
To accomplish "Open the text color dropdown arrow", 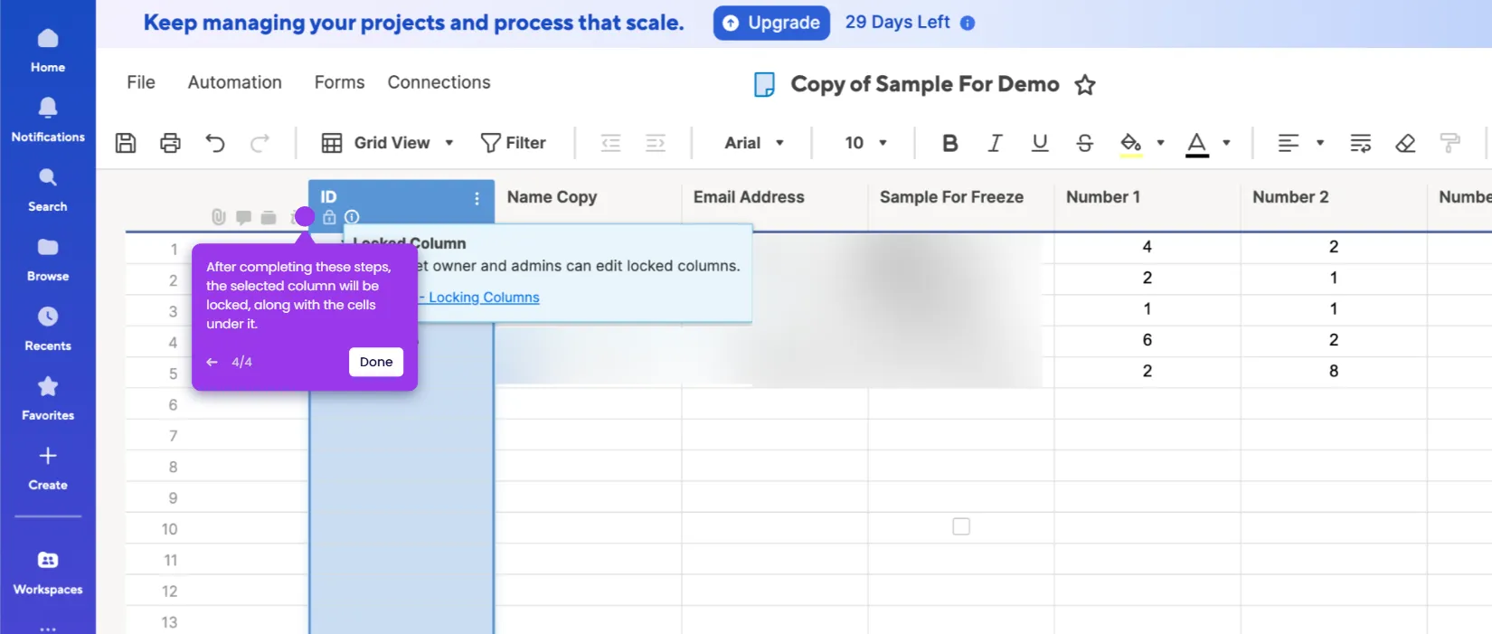I will (x=1227, y=143).
